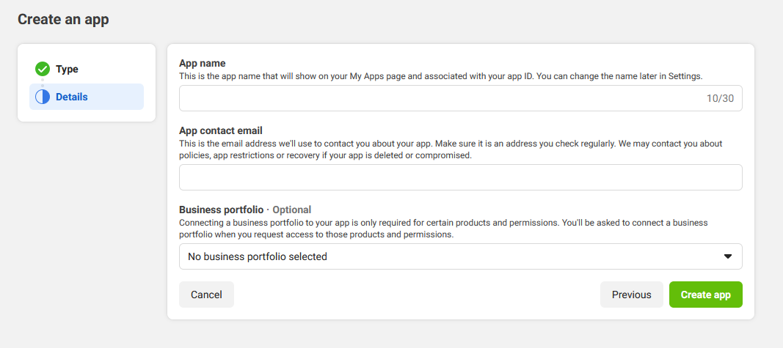The image size is (783, 348).
Task: Open the 'No business portfolio selected' dropdown
Action: (460, 256)
